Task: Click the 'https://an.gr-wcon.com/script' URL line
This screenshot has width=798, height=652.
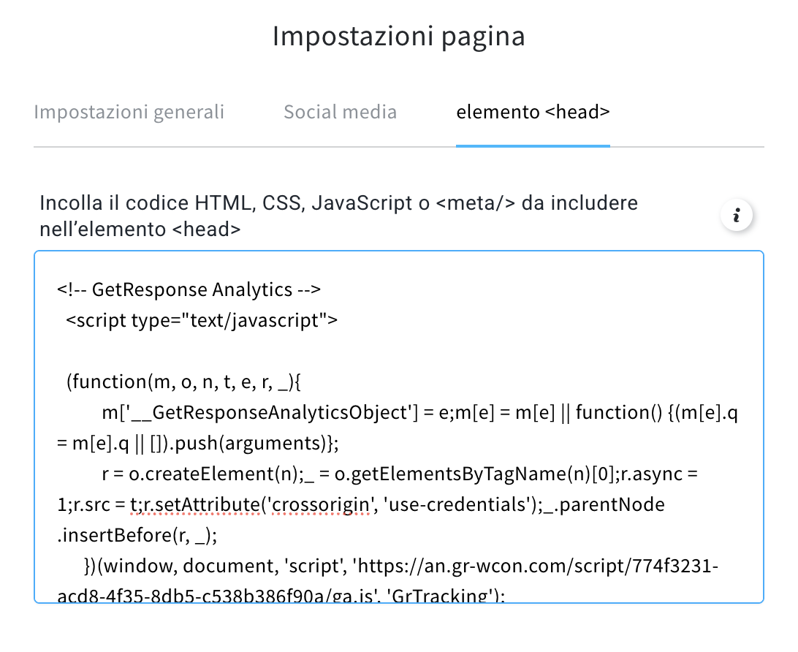Action: point(401,566)
